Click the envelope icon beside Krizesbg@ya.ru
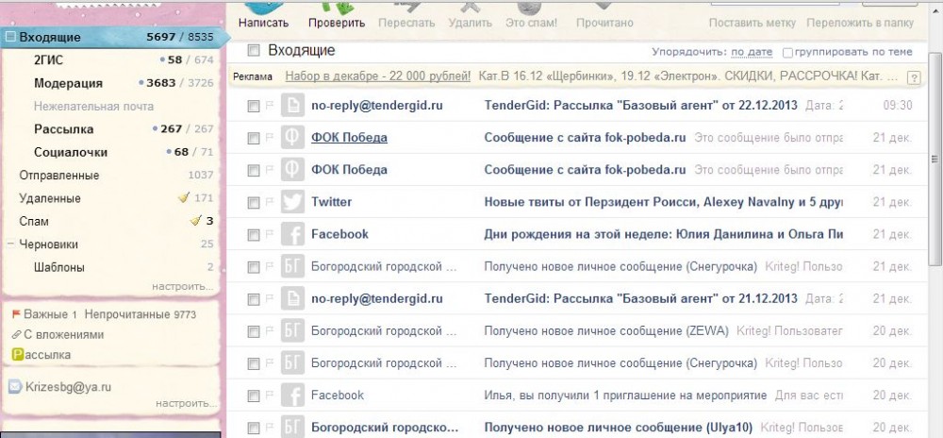 tap(15, 387)
